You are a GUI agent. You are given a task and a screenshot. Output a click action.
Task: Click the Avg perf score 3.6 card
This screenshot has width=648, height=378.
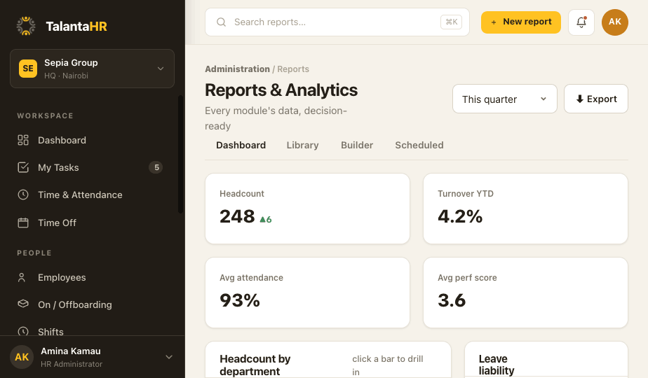pos(526,293)
